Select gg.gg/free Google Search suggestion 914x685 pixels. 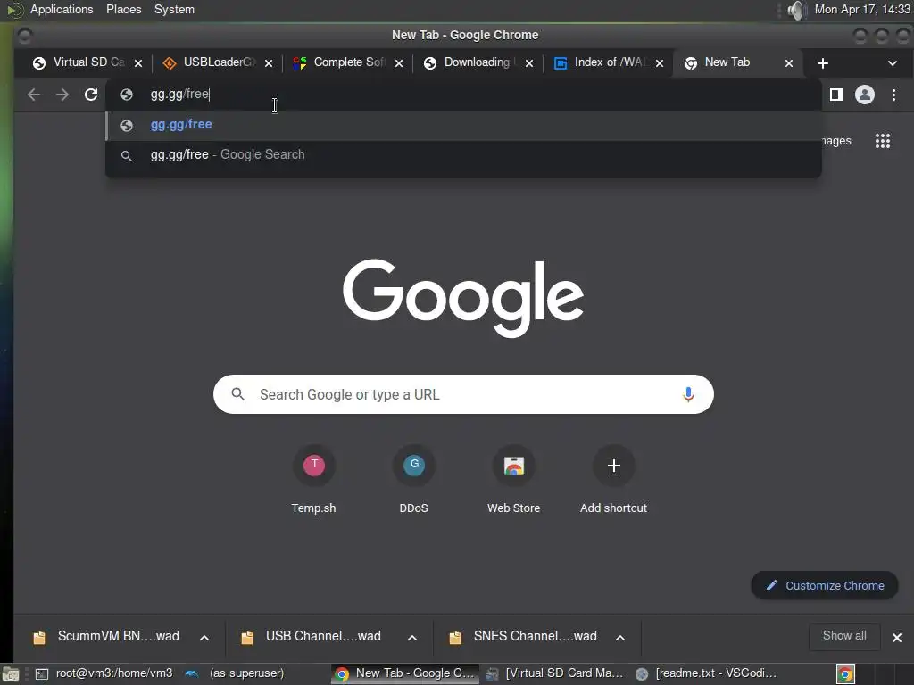(463, 155)
